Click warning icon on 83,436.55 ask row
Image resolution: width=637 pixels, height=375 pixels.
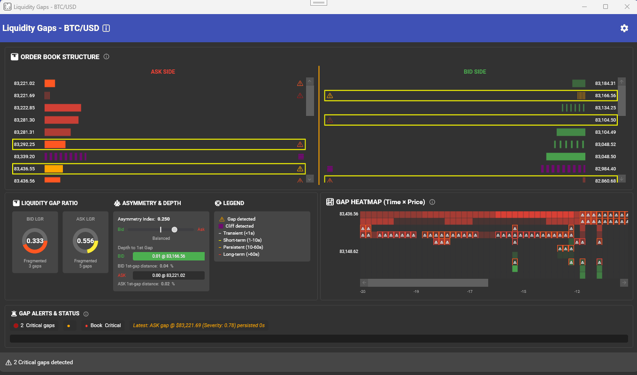pyautogui.click(x=300, y=168)
